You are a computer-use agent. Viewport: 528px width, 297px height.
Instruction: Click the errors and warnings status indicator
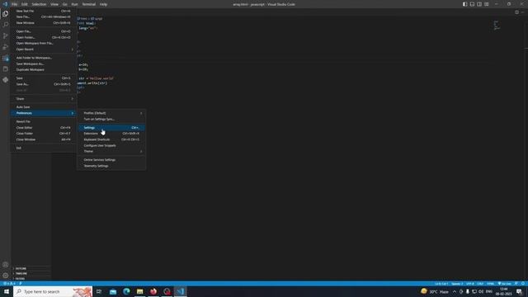pyautogui.click(x=9, y=284)
